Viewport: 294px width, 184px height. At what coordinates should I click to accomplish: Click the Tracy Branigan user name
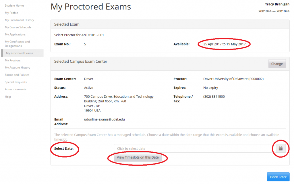(277, 4)
